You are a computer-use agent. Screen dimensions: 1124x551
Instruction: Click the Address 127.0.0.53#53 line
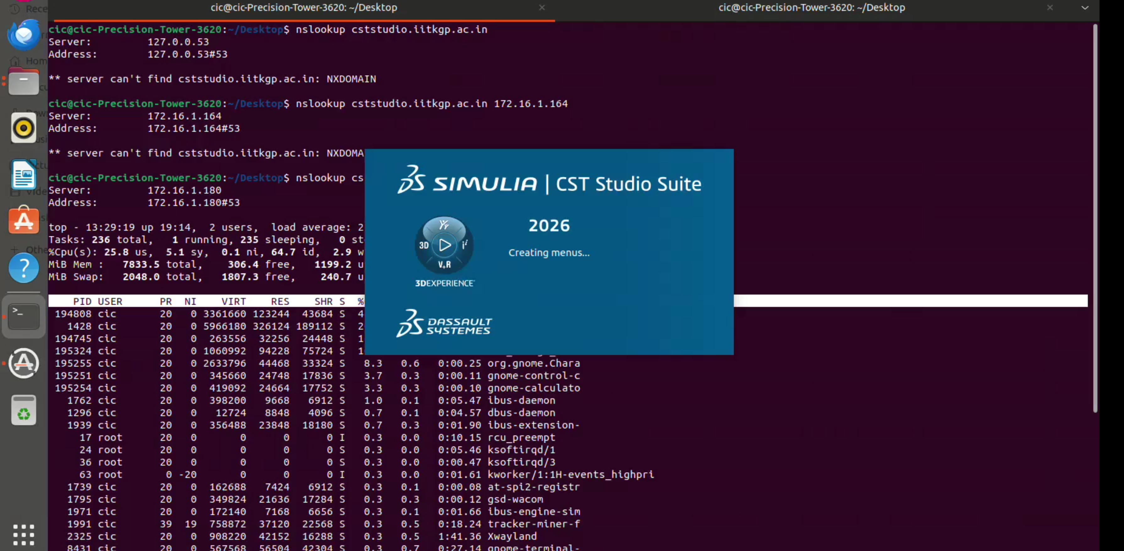coord(138,54)
